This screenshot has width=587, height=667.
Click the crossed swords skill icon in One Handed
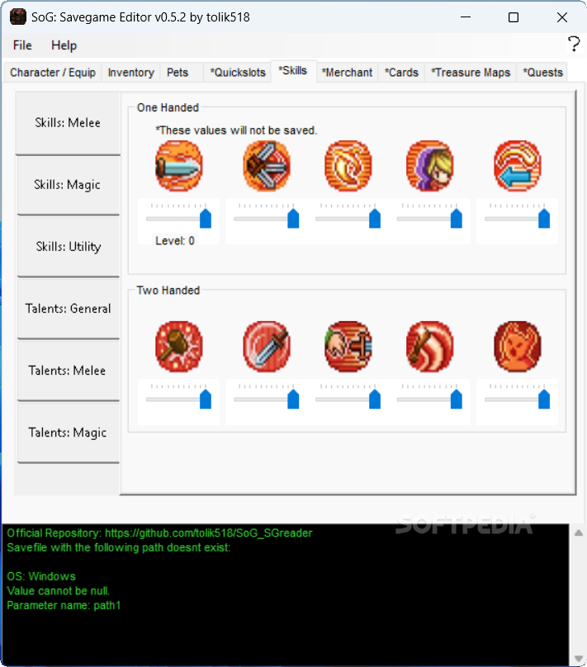[267, 166]
